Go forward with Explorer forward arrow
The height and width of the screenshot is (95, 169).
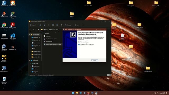[x=33, y=30]
